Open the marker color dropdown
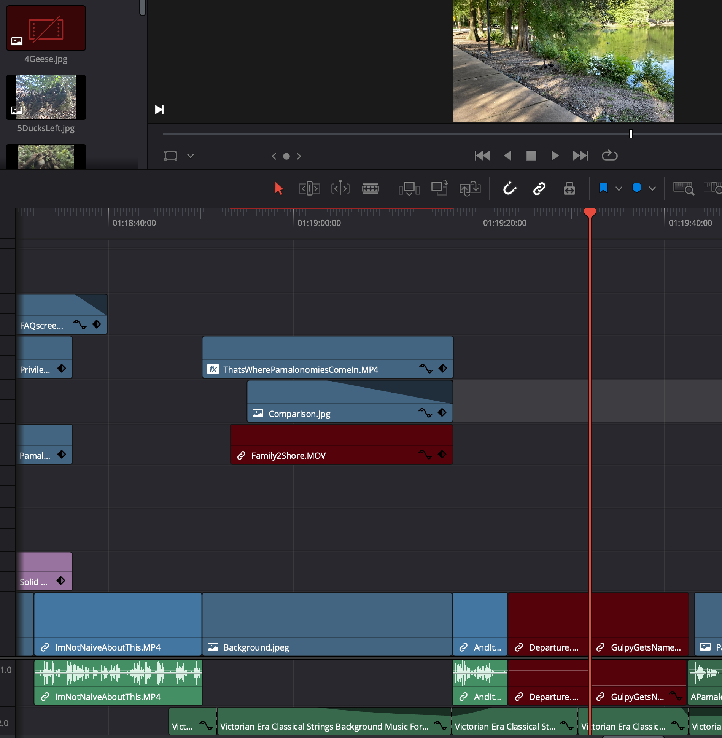 tap(652, 188)
